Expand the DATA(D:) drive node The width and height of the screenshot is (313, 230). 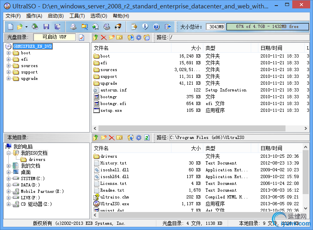pos(8,185)
